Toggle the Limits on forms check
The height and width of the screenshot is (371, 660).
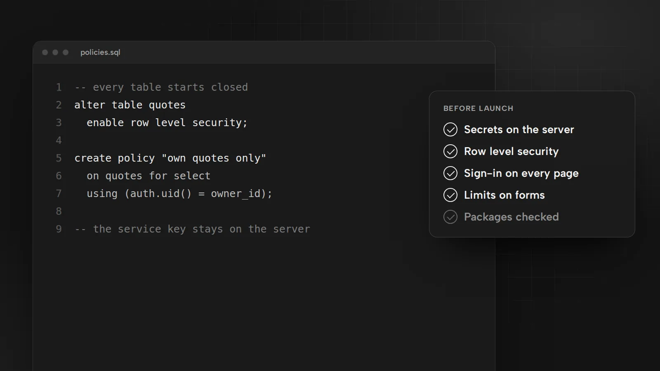point(450,195)
